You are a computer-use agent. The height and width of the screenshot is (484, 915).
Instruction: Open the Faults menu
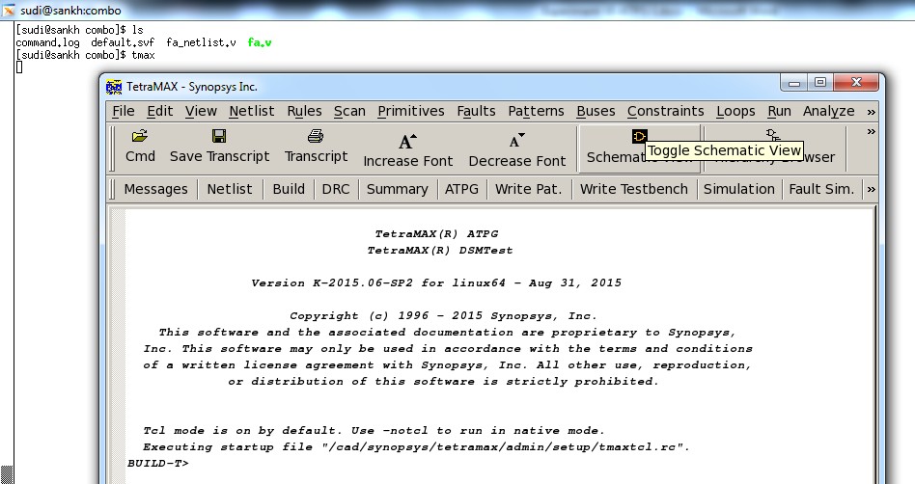pos(476,111)
